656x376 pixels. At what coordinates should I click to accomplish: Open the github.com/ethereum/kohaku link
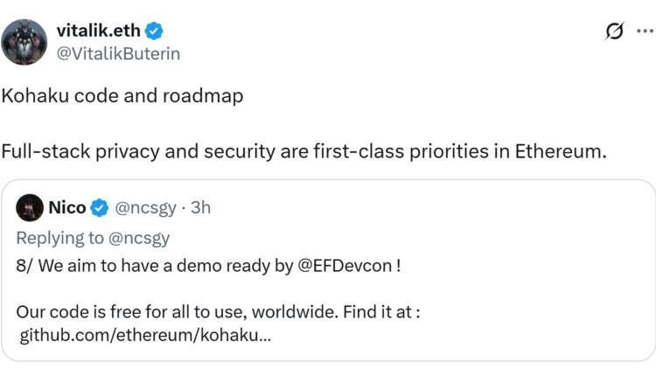tap(145, 336)
